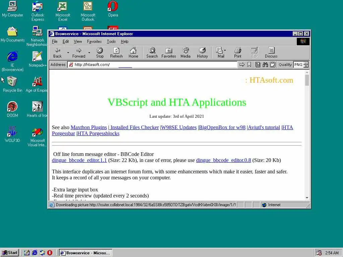The image size is (343, 257).
Task: Open the HTA Porgessblocks link
Action: (x=98, y=134)
